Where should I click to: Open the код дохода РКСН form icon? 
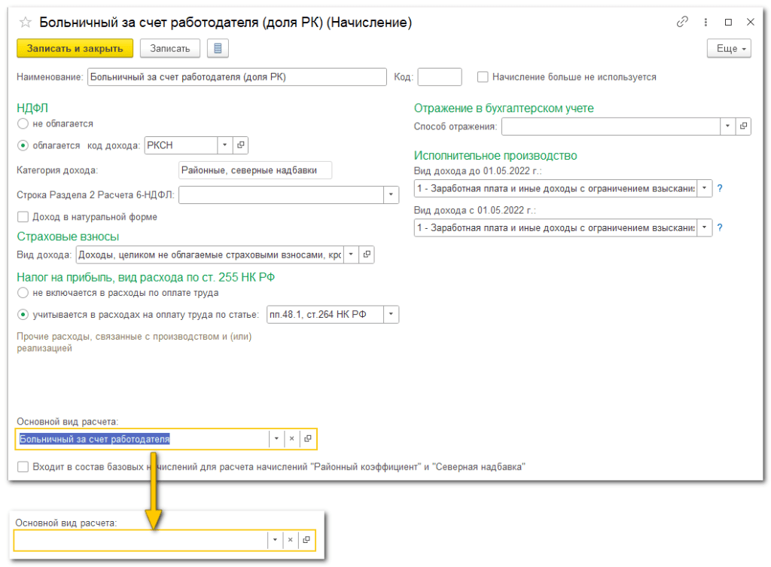point(241,145)
